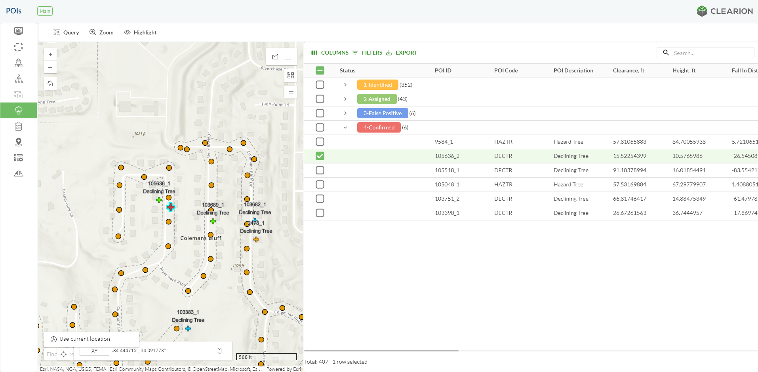This screenshot has width=758, height=372.
Task: Zoom in on the map with plus button
Action: pos(50,54)
